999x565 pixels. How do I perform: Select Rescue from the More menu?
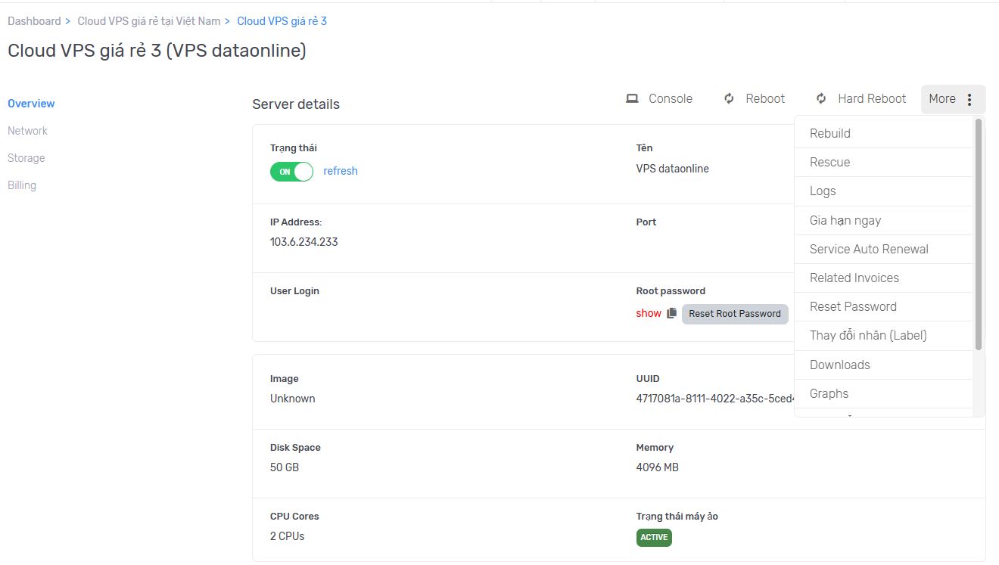click(x=883, y=162)
